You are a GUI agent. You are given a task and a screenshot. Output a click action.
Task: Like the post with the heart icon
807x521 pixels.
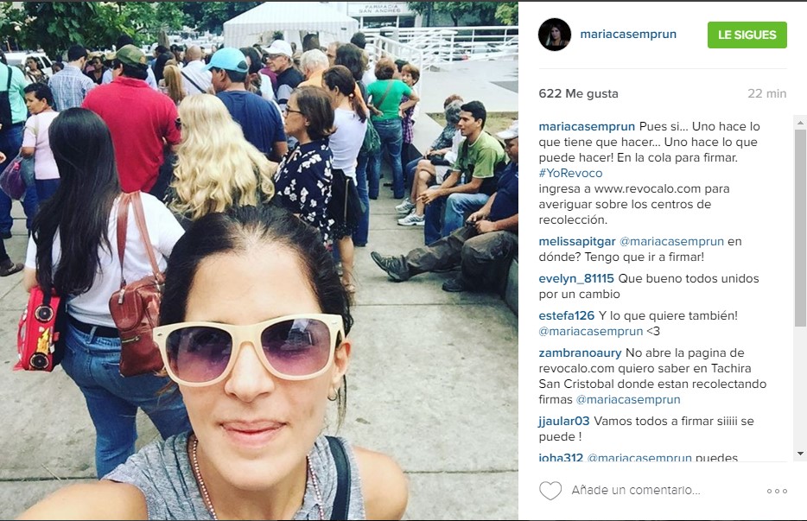(550, 491)
